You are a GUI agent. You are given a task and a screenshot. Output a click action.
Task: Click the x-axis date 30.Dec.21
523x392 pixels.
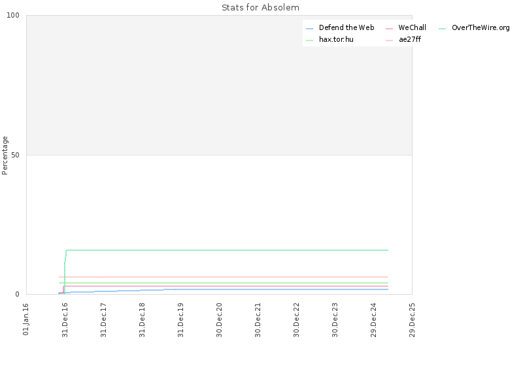point(258,320)
